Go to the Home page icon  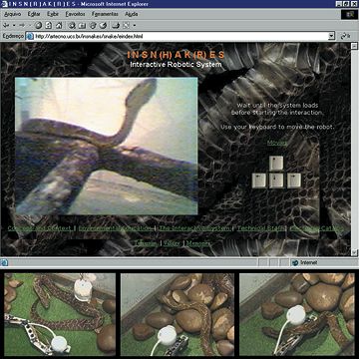coord(59,25)
